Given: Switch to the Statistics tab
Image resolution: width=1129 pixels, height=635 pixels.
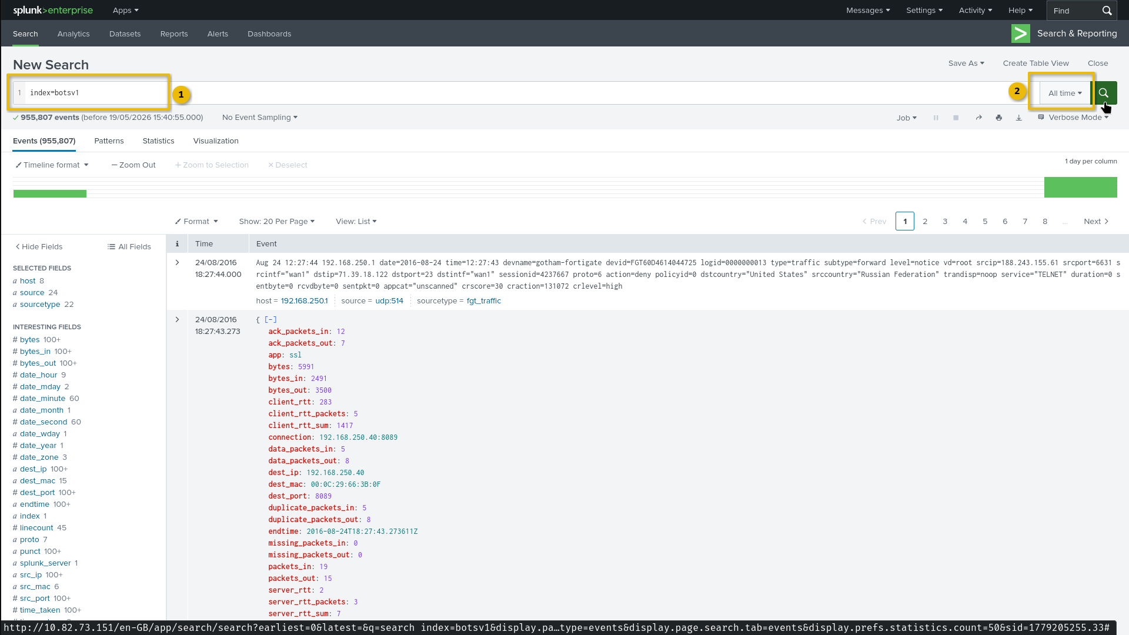Looking at the screenshot, I should point(158,141).
